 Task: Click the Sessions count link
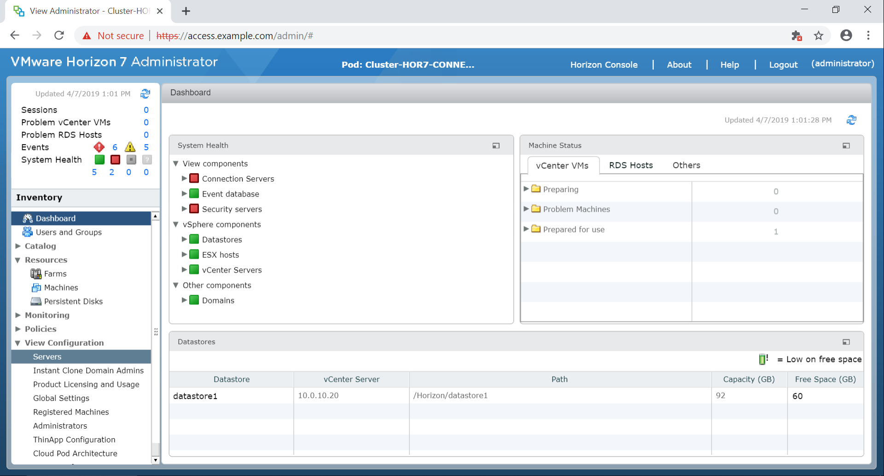pyautogui.click(x=146, y=110)
